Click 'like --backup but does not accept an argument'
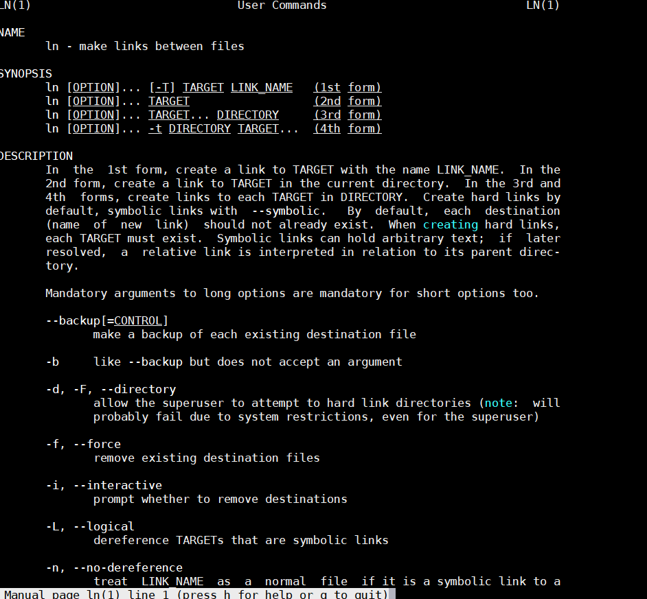 (x=247, y=362)
